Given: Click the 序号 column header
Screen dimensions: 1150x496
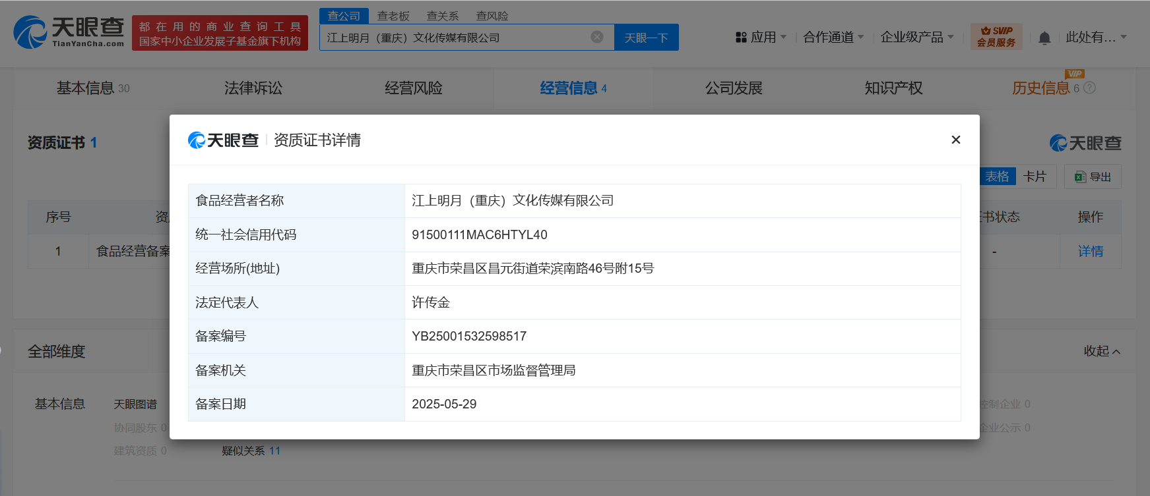Looking at the screenshot, I should coord(58,217).
